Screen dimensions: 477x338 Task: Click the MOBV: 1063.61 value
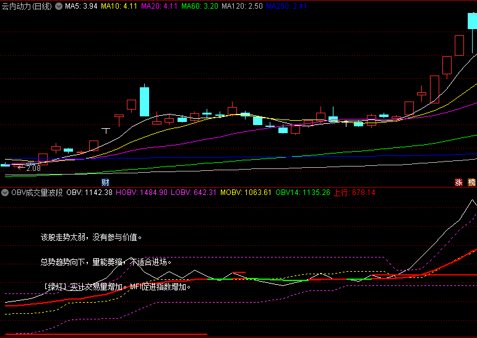point(246,193)
